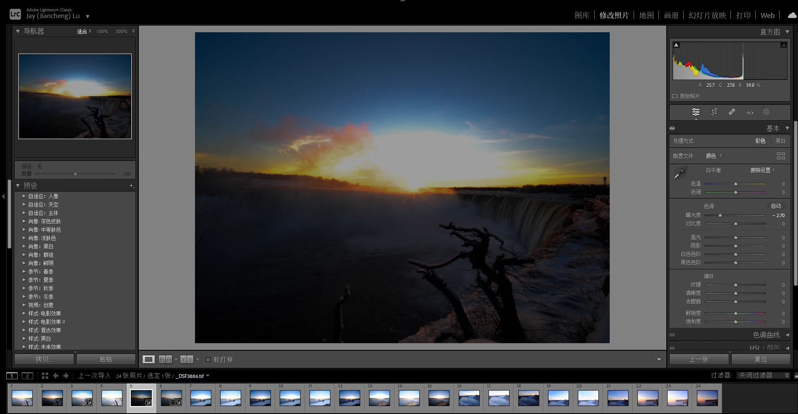This screenshot has height=414, width=798.
Task: Open the Web module
Action: click(x=768, y=16)
